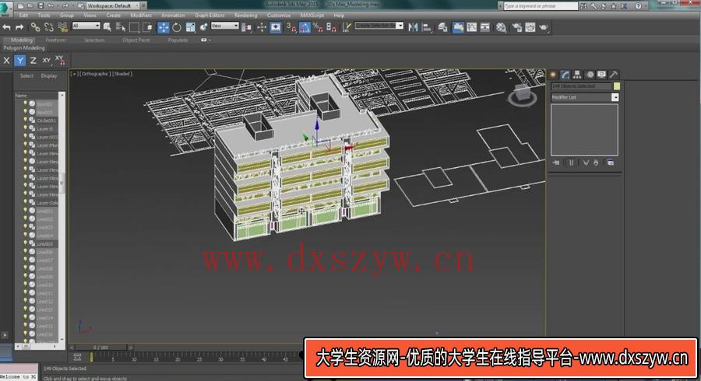Activate the Select and Scale tool
701x381 pixels.
coord(191,28)
